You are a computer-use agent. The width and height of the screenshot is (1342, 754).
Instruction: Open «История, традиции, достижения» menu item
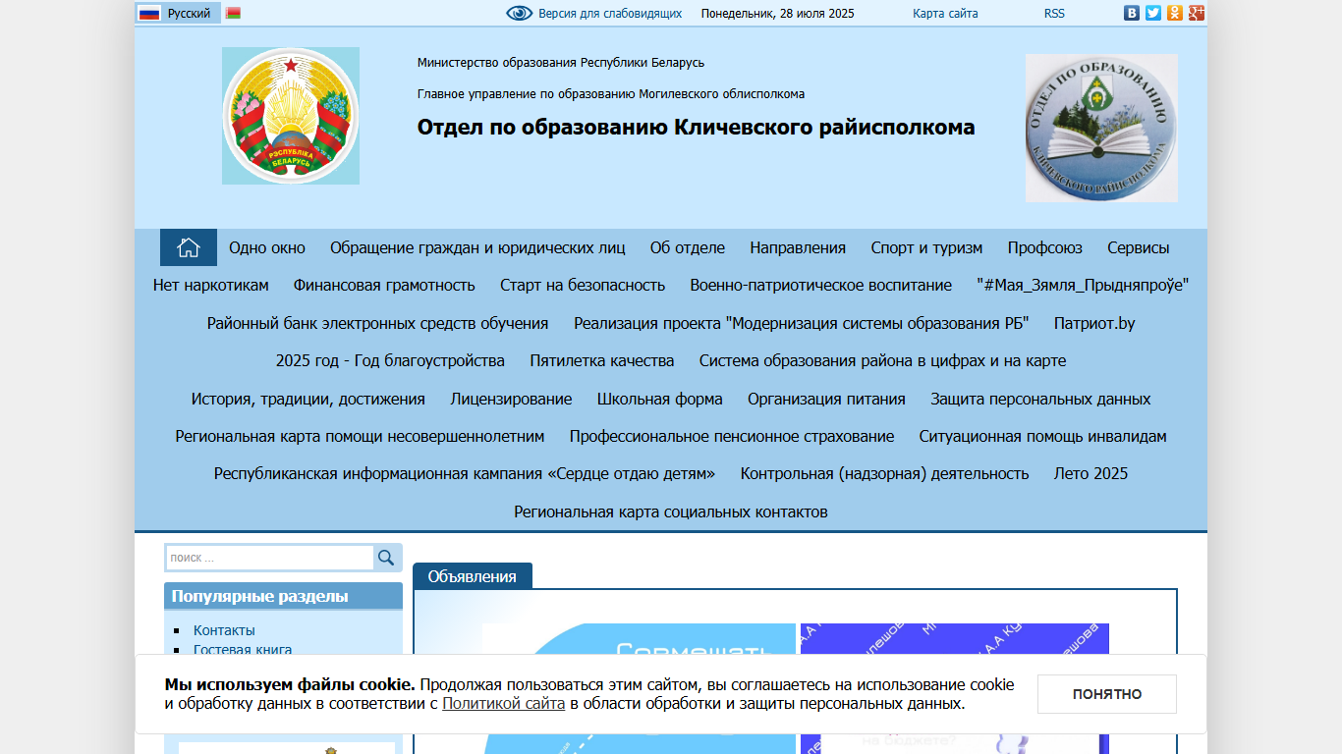pos(308,399)
